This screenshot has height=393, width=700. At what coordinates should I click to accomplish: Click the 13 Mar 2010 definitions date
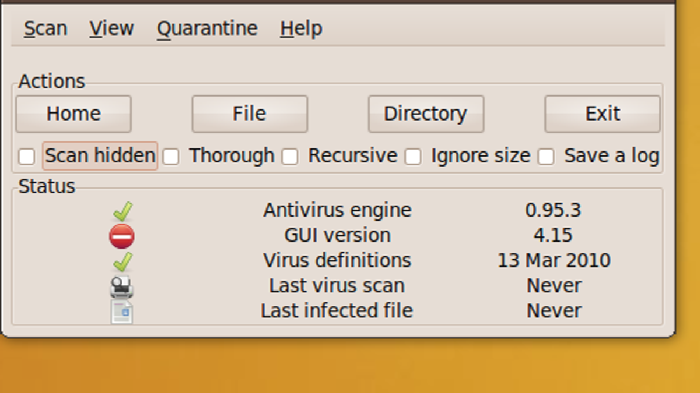(554, 260)
